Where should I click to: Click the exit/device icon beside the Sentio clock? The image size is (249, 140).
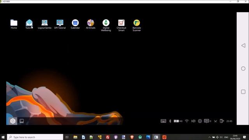222,121
